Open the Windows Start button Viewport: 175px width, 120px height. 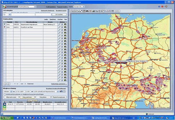pyautogui.click(x=7, y=118)
